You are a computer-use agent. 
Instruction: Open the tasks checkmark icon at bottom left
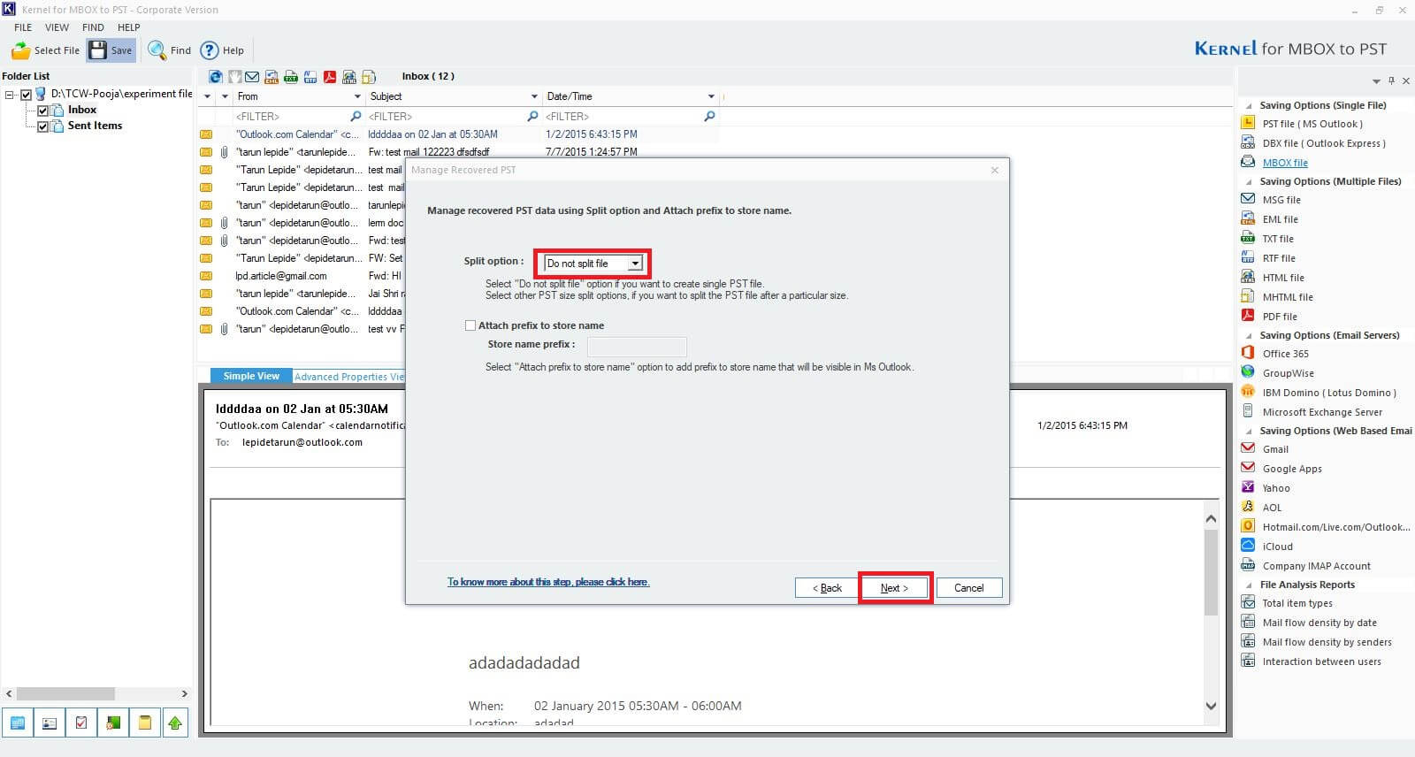81,723
